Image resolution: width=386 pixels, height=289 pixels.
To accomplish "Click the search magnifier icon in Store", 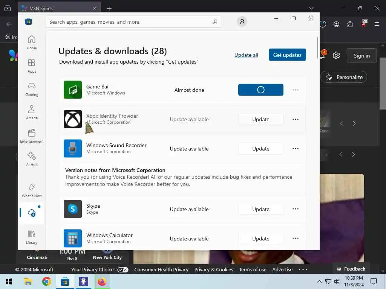I will (x=214, y=21).
